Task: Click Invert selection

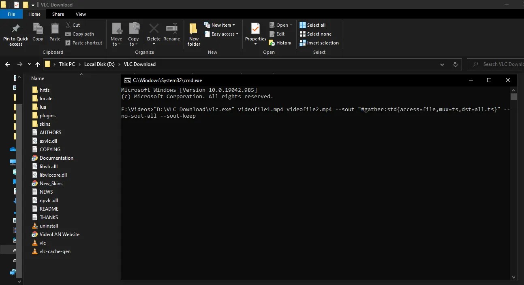Action: click(x=319, y=43)
